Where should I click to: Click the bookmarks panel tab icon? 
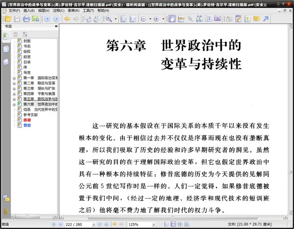click(x=6, y=36)
